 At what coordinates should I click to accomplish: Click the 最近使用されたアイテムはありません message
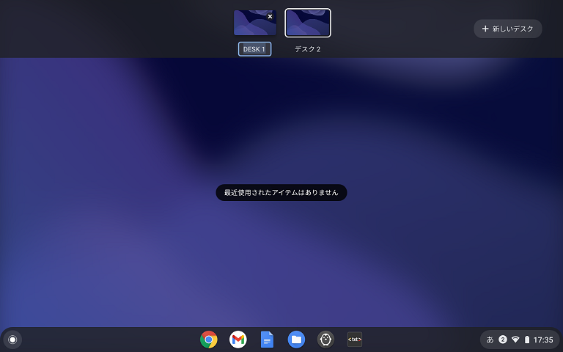[x=281, y=193]
